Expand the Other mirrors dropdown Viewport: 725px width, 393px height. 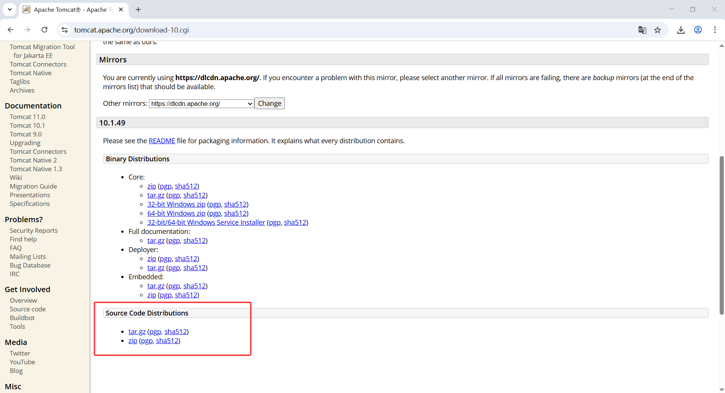201,104
